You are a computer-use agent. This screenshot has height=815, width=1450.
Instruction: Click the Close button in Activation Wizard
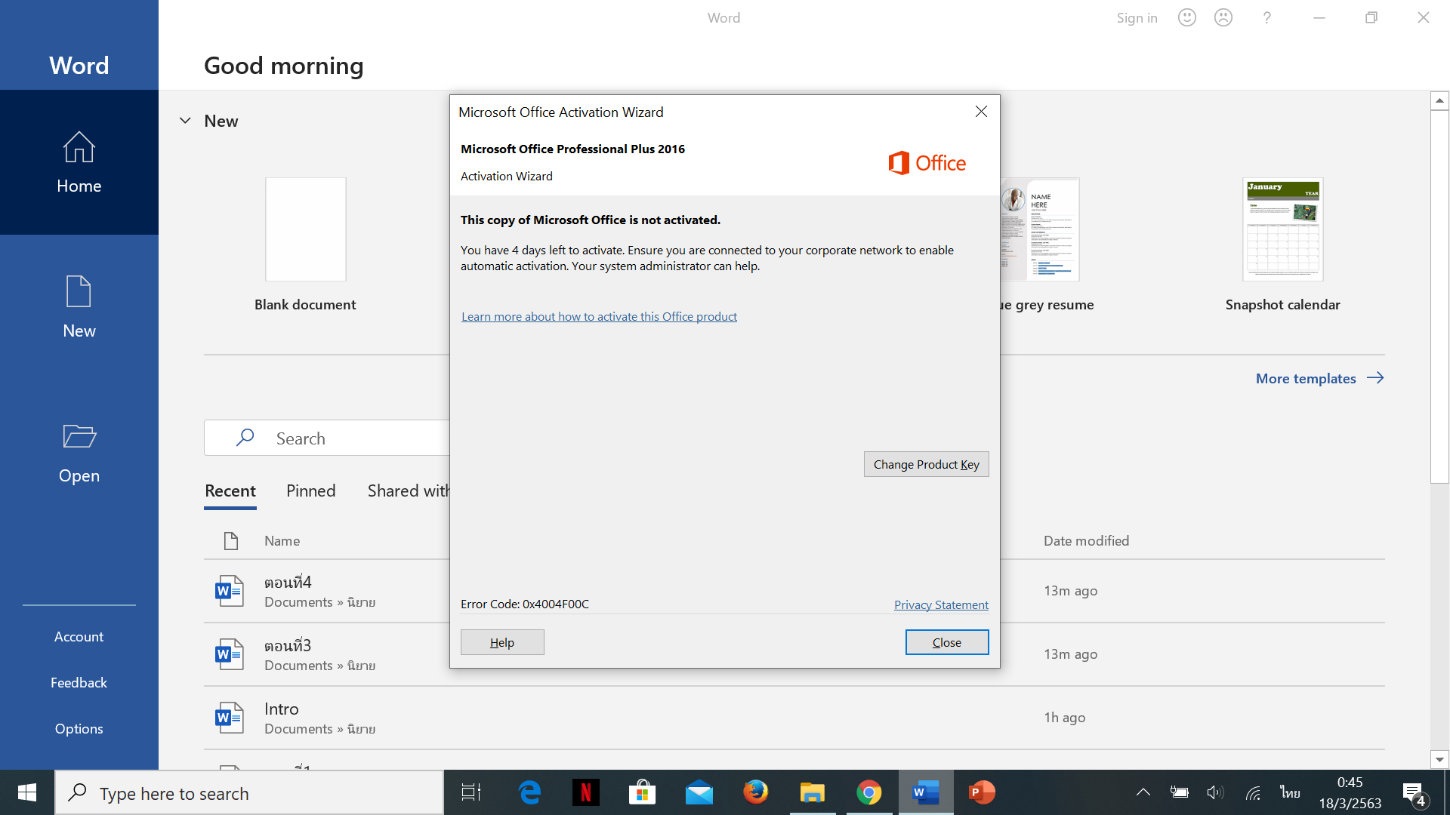(947, 642)
